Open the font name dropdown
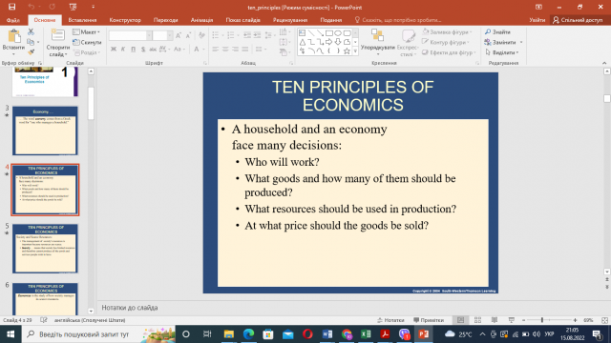Viewport: 611px width, 343px height. 149,36
